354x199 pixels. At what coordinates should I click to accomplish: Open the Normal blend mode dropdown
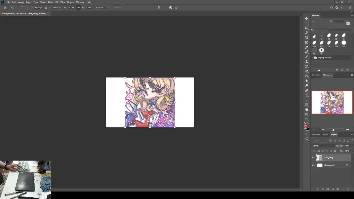click(x=323, y=146)
